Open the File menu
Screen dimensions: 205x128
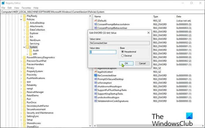point(3,8)
